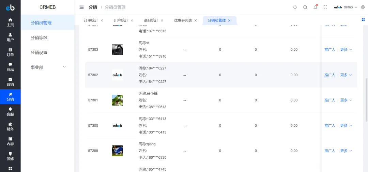Select 分销等级 in the side menu

click(39, 38)
